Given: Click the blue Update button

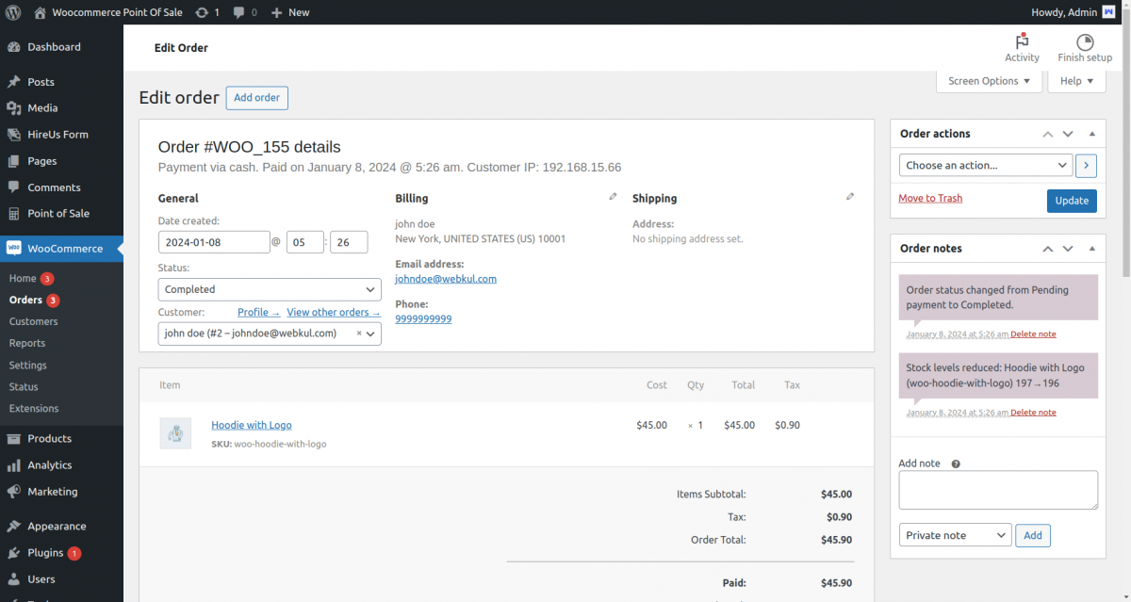Looking at the screenshot, I should click(x=1072, y=201).
